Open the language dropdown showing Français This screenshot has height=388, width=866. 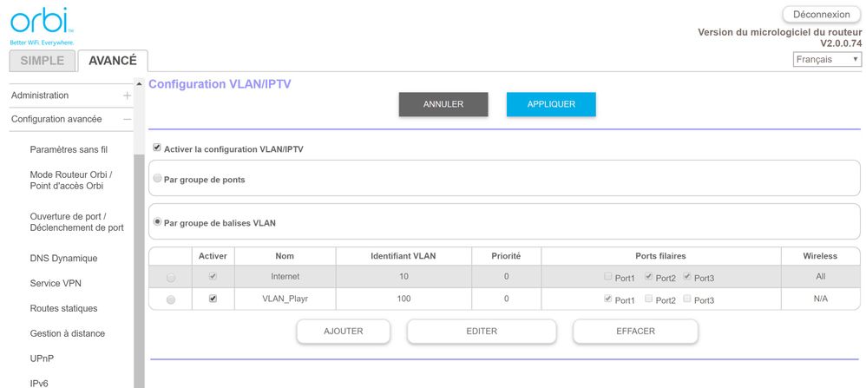(827, 59)
